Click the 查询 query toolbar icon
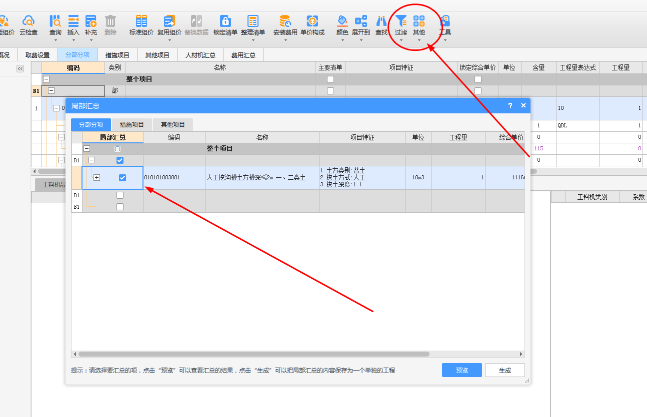The height and width of the screenshot is (417, 647). point(55,21)
